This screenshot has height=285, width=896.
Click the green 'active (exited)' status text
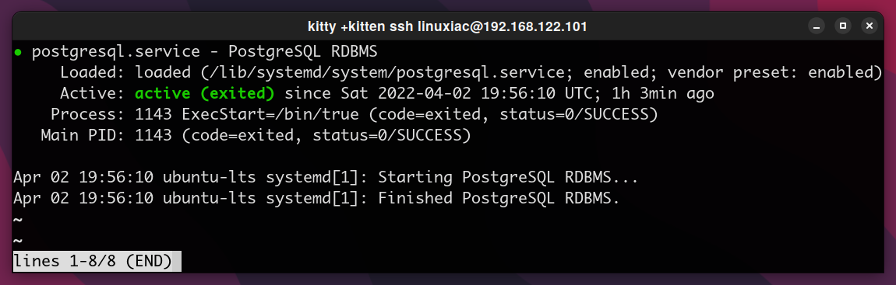pos(205,93)
